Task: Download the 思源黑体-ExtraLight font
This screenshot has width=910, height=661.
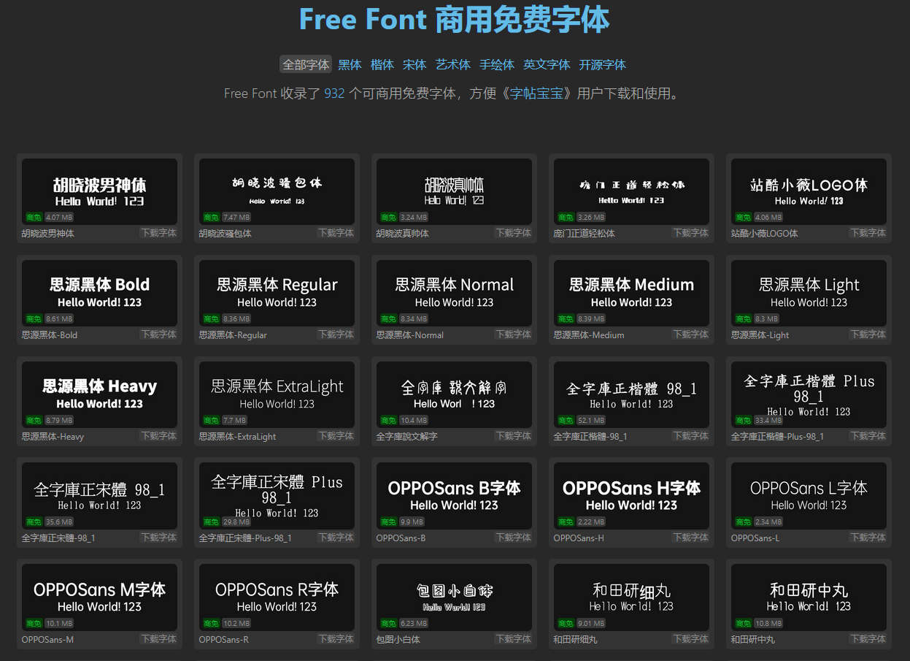Action: pos(336,436)
